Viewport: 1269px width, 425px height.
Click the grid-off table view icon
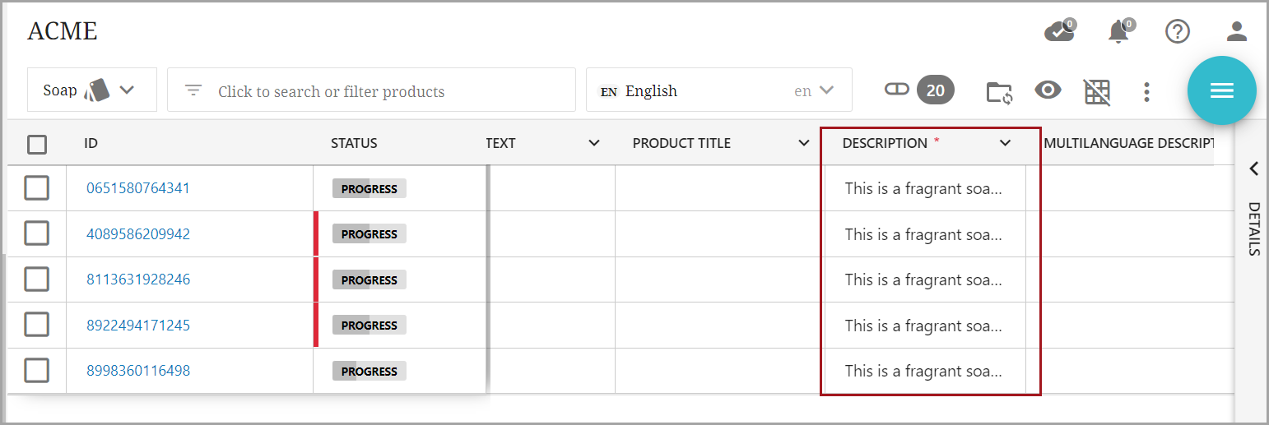pyautogui.click(x=1097, y=91)
